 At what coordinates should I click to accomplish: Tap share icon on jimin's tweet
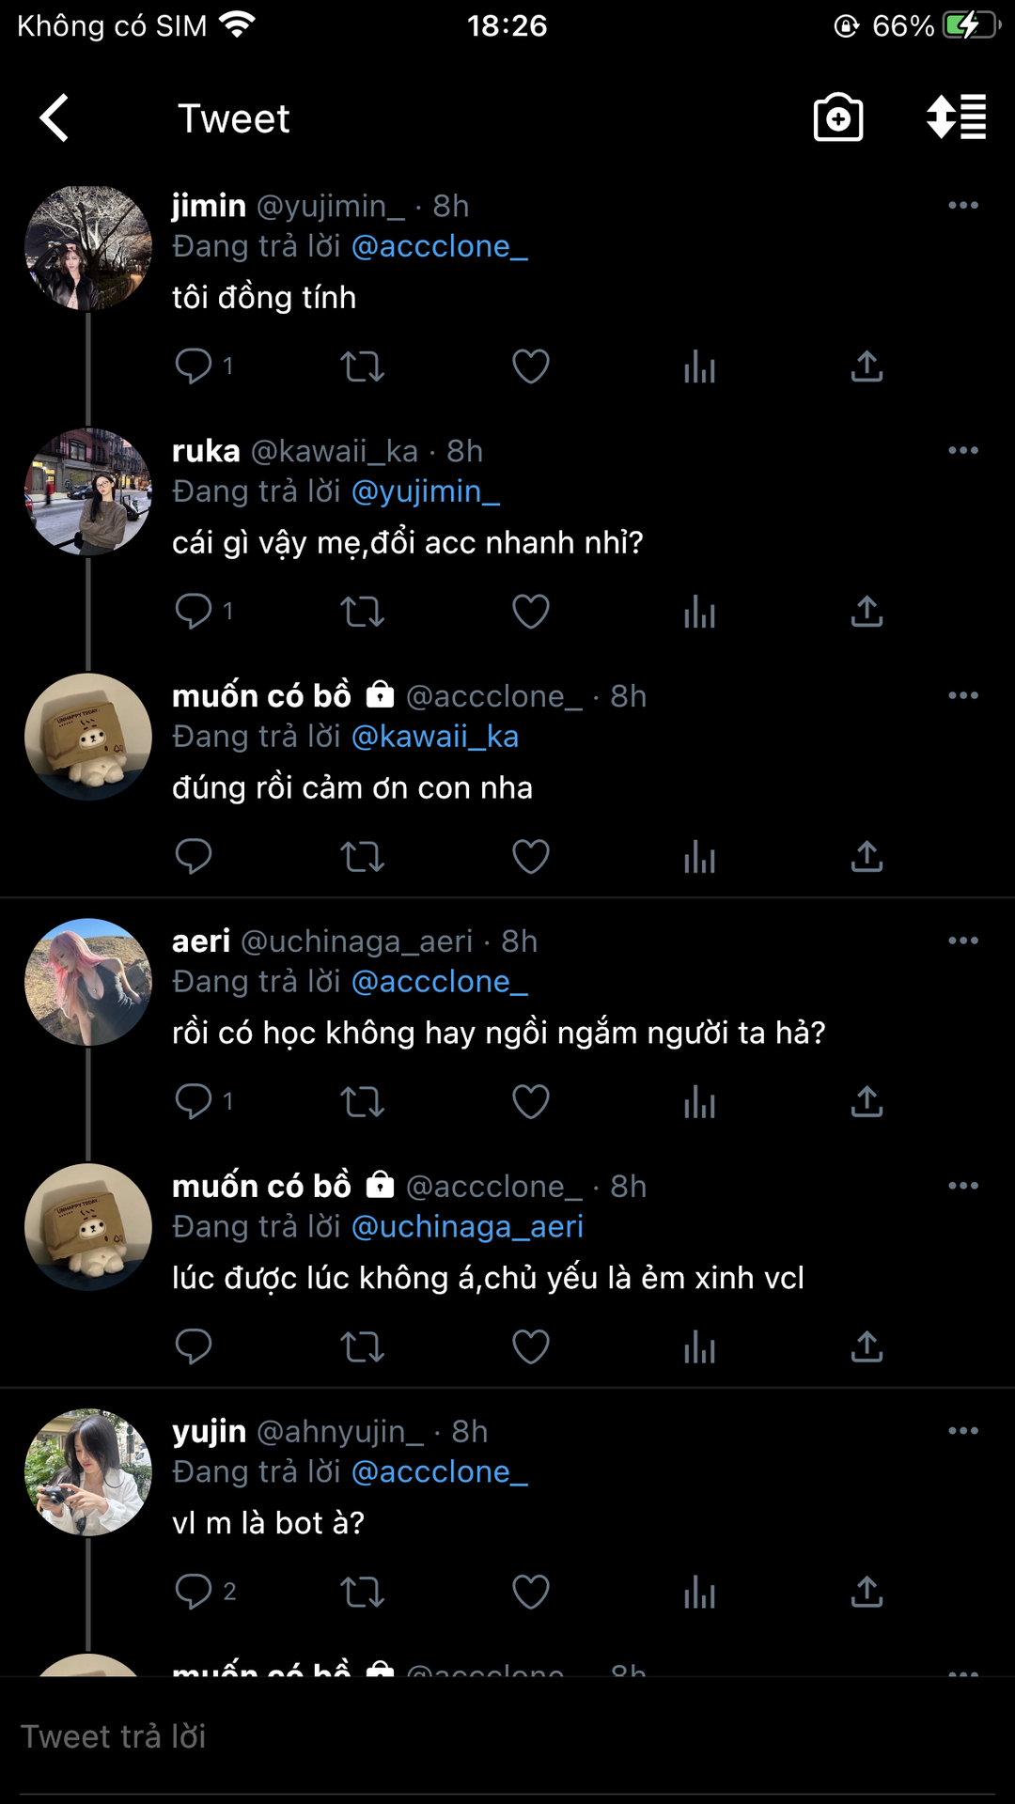867,366
